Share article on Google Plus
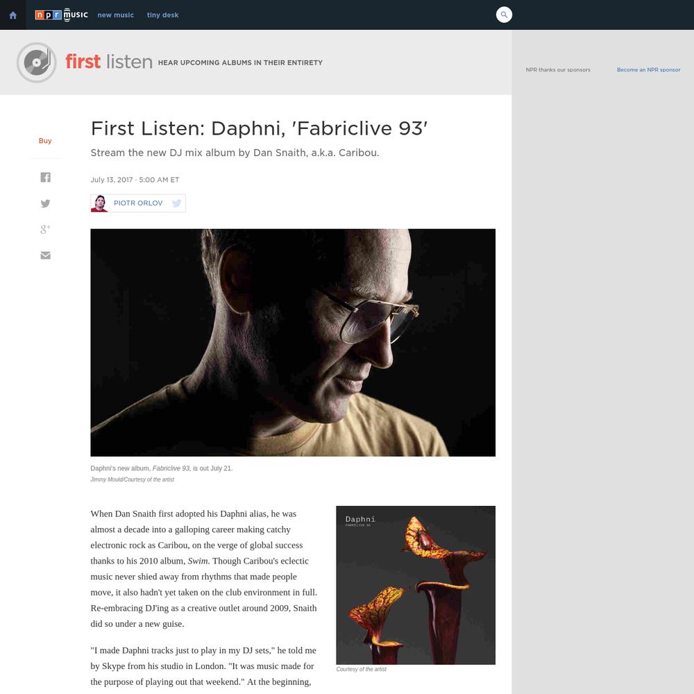The width and height of the screenshot is (694, 694). (x=45, y=229)
